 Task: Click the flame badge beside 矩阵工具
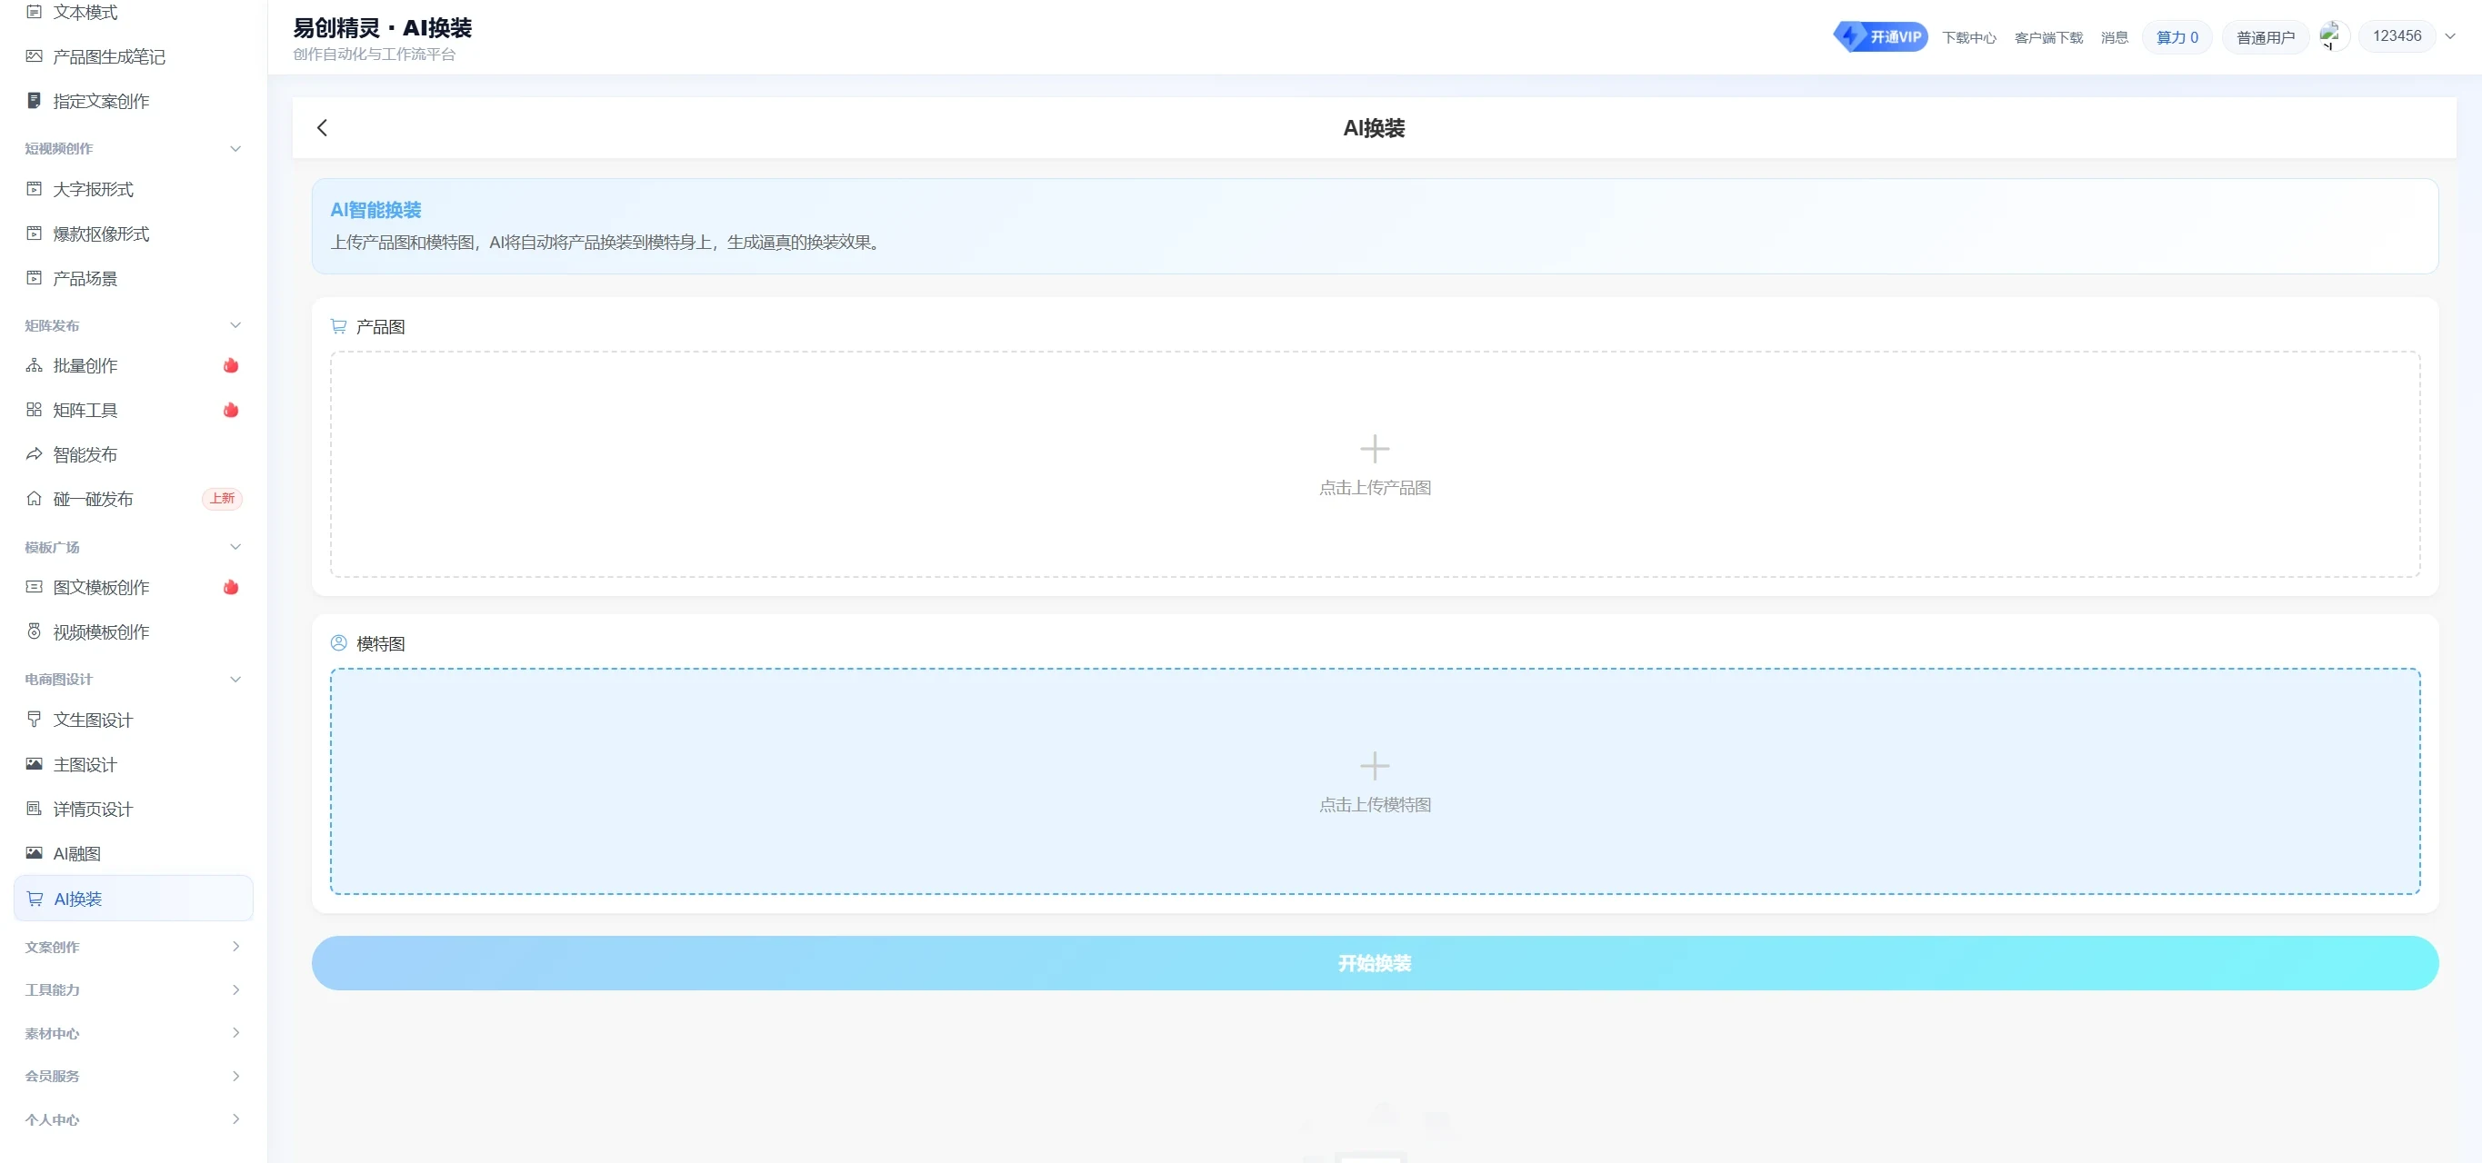(231, 410)
